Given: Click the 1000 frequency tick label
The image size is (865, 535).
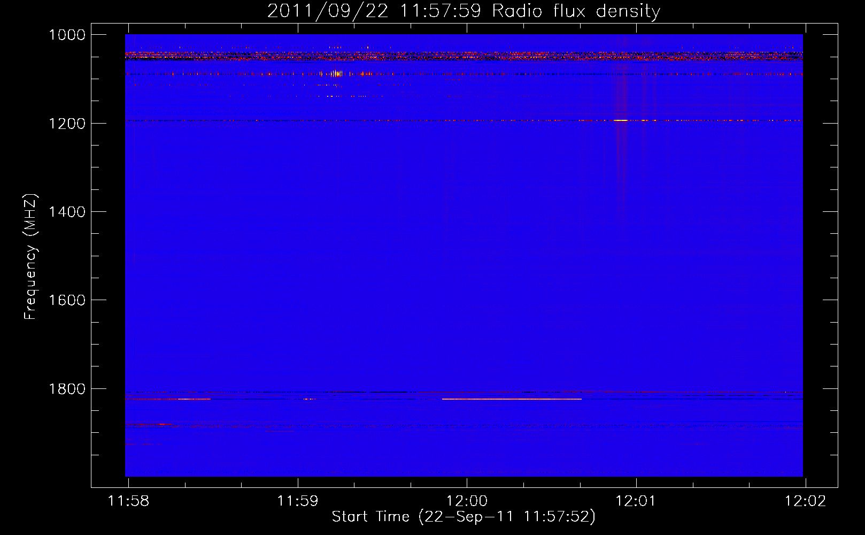Looking at the screenshot, I should [x=67, y=35].
